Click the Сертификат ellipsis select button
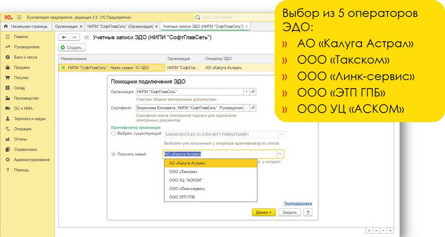Screen dimensions: 445x237 point(247,108)
